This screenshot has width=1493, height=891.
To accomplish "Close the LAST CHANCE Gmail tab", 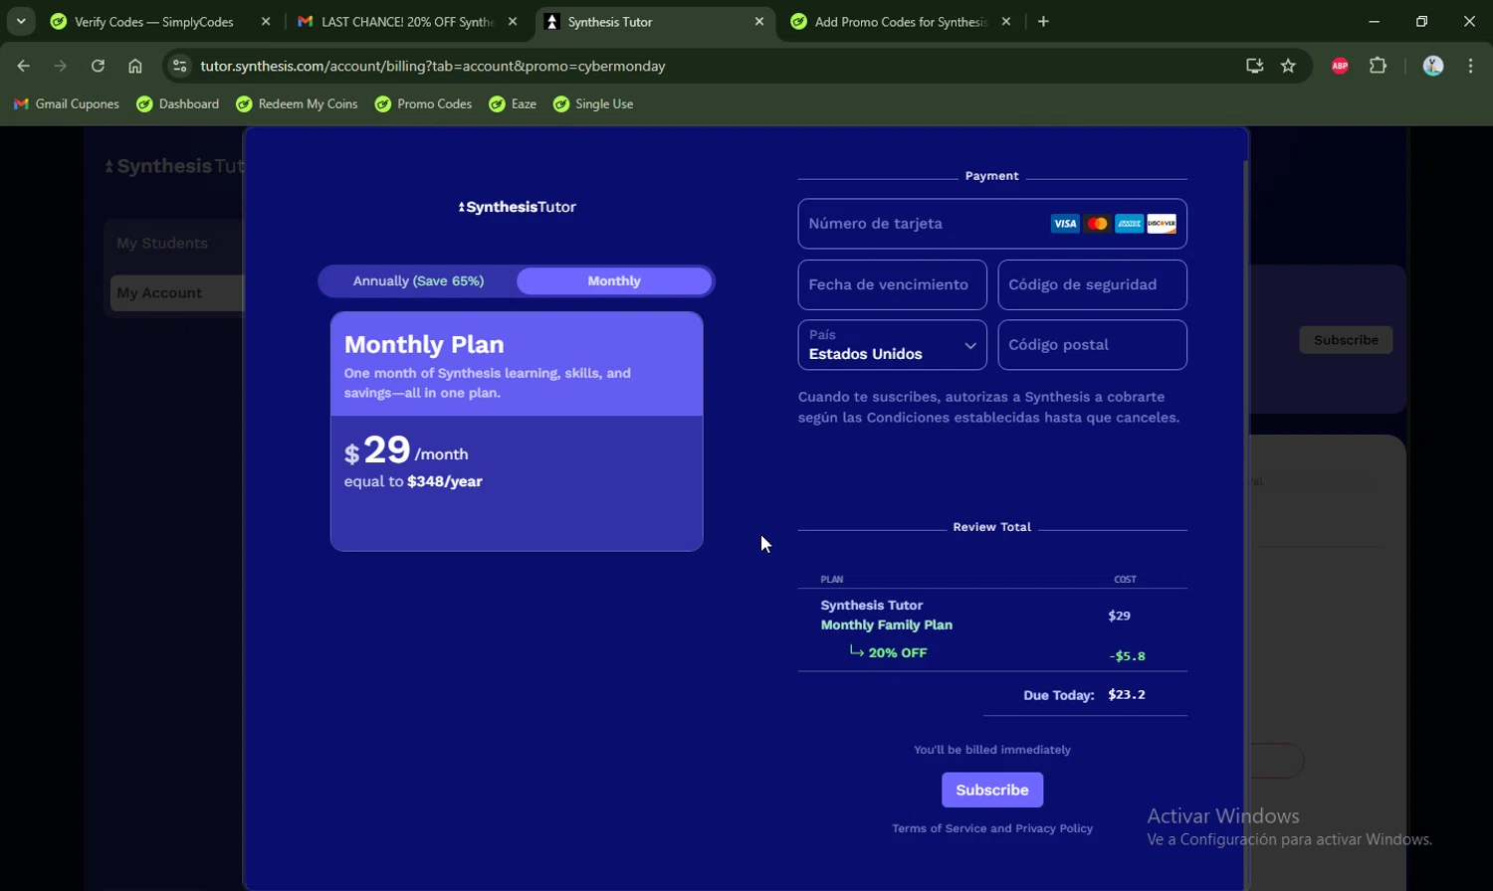I will [x=513, y=21].
